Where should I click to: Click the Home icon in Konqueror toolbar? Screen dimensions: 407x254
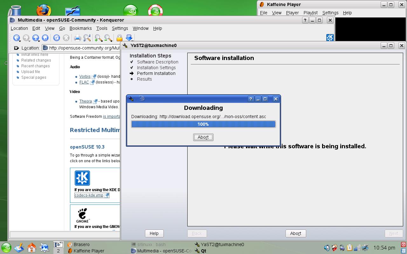pyautogui.click(x=45, y=38)
